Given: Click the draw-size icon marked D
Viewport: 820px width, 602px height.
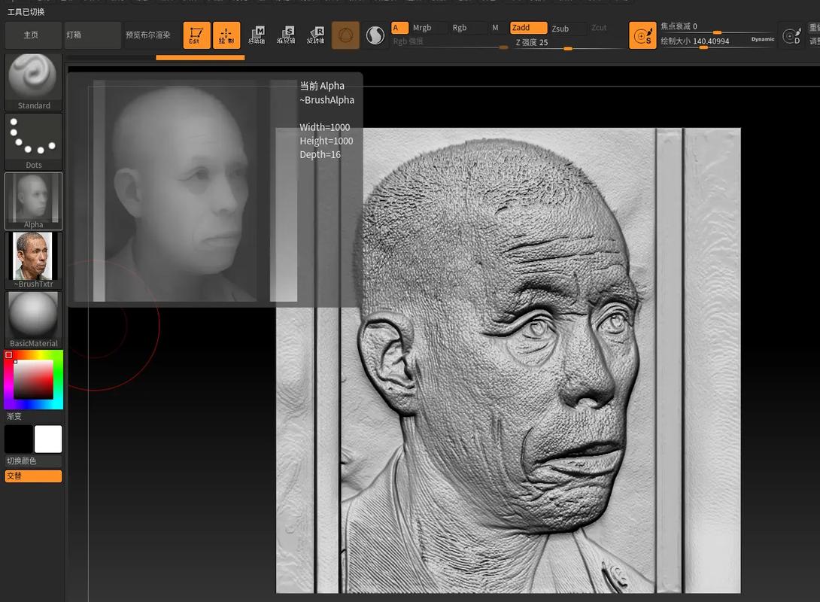Looking at the screenshot, I should tap(791, 35).
